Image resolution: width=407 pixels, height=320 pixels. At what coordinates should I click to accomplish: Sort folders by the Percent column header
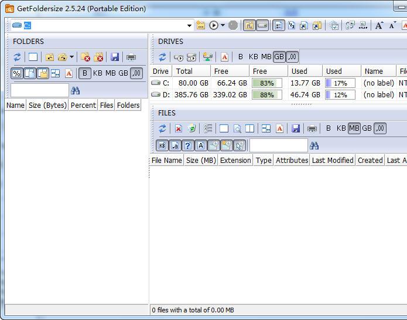83,105
